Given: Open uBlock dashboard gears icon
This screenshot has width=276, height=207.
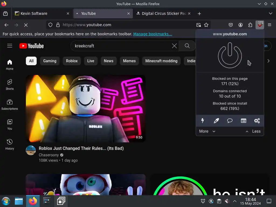Looking at the screenshot, I should click(257, 120).
